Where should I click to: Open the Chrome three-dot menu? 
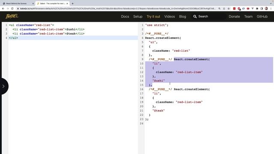271,9
